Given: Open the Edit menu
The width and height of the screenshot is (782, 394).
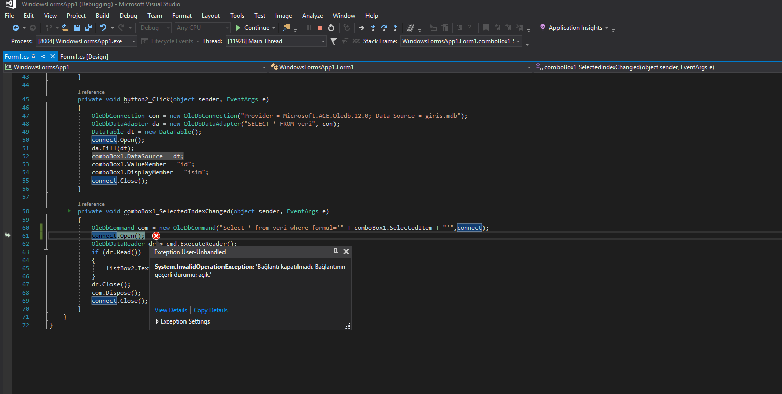Looking at the screenshot, I should click(29, 16).
